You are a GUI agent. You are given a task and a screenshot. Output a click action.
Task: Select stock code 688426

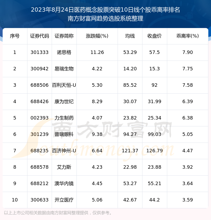[x=40, y=102]
